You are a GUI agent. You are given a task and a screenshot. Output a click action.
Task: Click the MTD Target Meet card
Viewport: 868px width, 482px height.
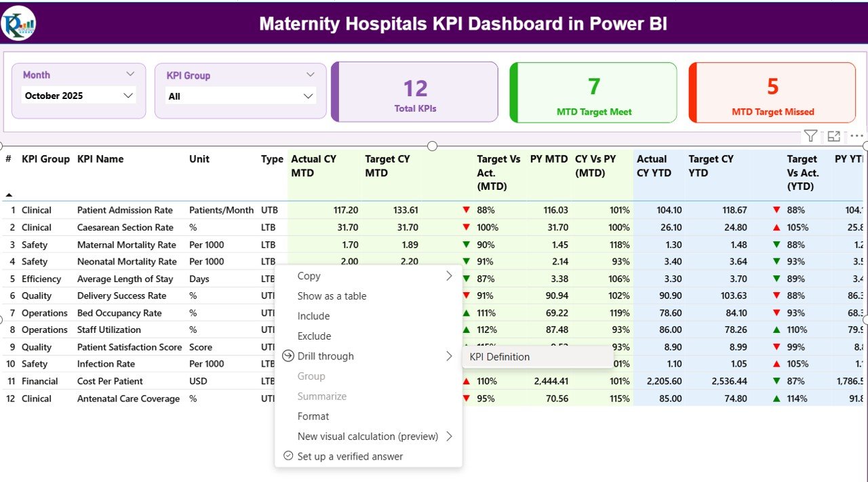click(x=593, y=93)
